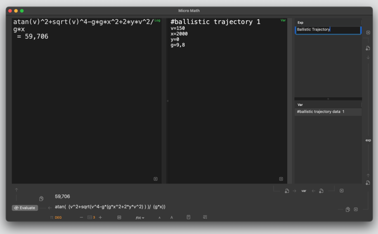
Task: Select #ballistic trajectory data 1 entry
Action: 328,112
